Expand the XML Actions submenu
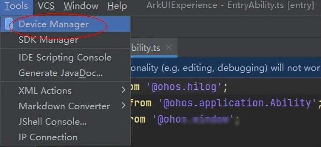The image size is (321, 147). (x=65, y=90)
